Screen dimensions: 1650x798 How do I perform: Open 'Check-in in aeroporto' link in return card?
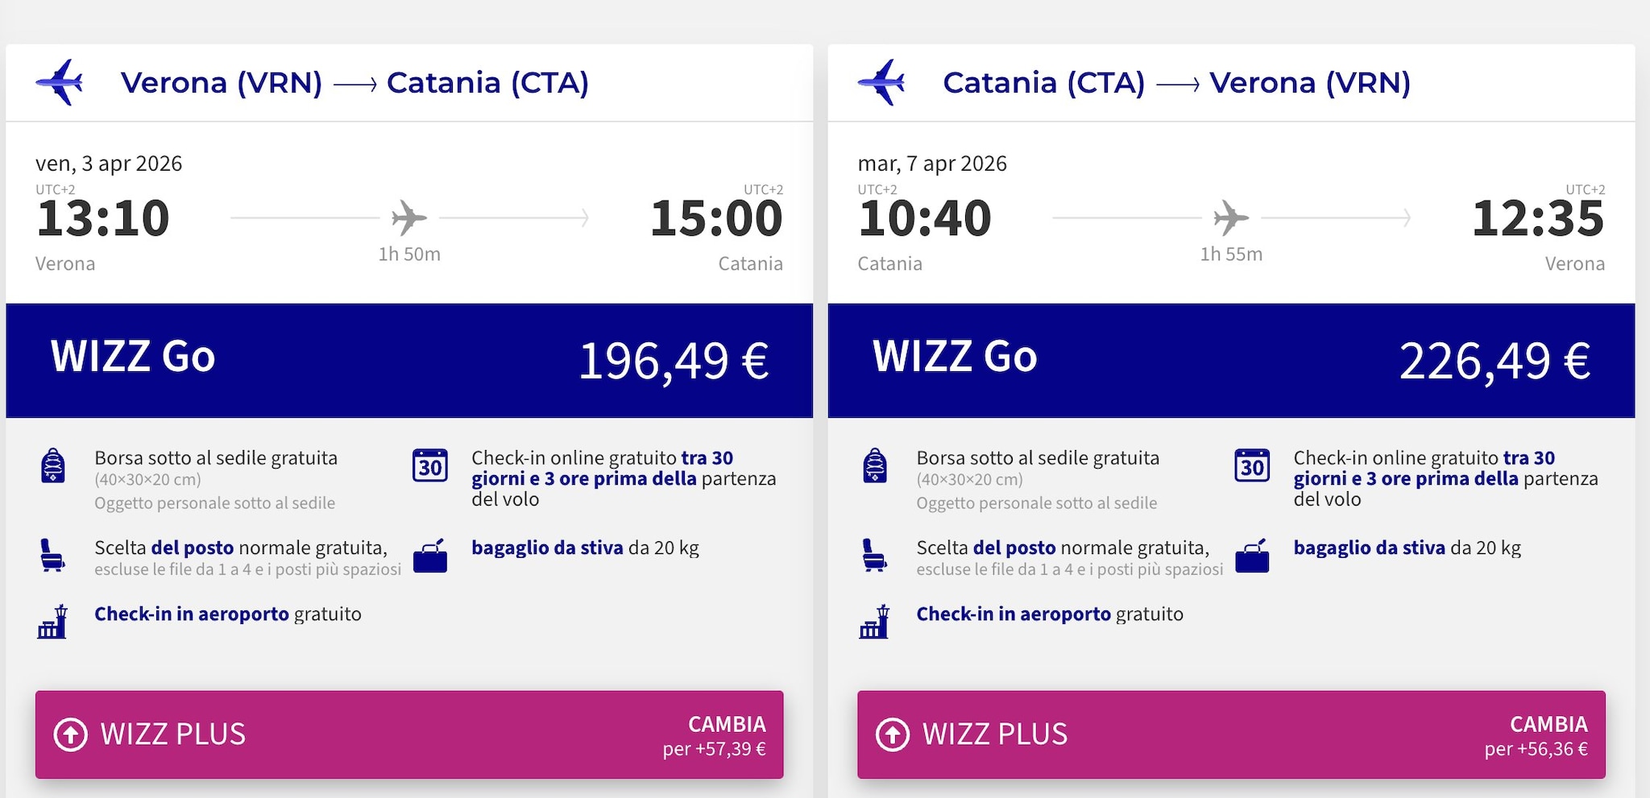pos(1014,614)
